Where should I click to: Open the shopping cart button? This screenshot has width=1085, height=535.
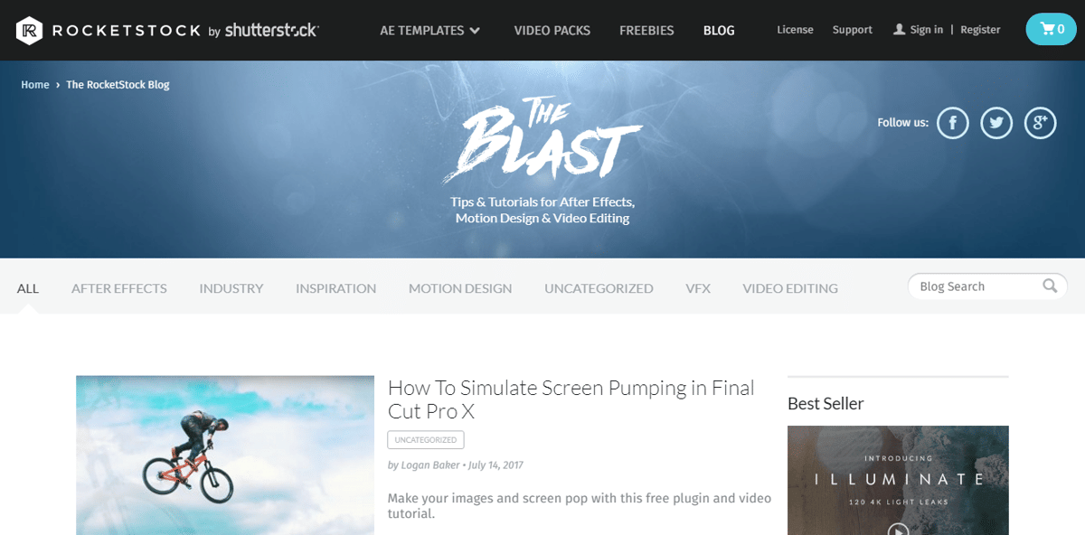(1052, 30)
